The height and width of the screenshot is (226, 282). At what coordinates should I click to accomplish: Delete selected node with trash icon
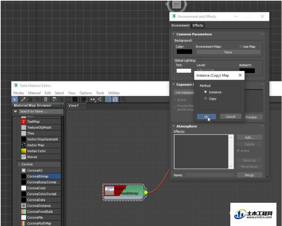tap(46, 99)
